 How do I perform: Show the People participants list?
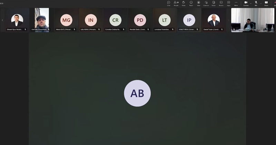(x=176, y=3)
